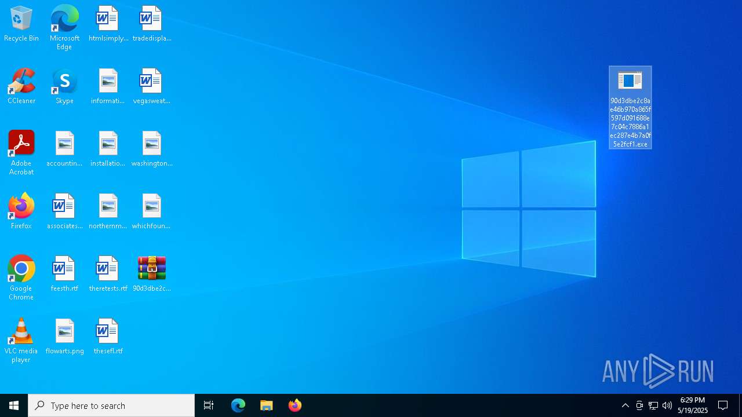Select the feesth.rtf document
Screen dimensions: 742x417
pyautogui.click(x=64, y=275)
